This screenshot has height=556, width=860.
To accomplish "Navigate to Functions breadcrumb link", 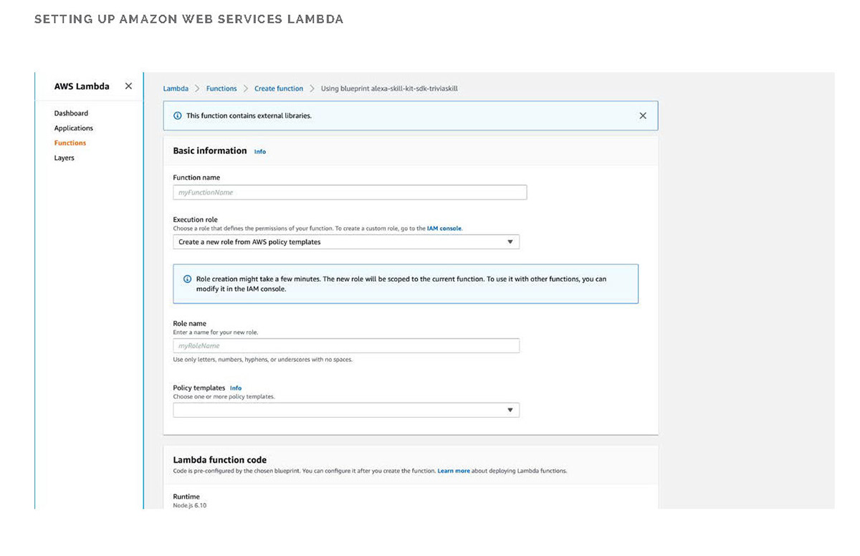I will (221, 89).
